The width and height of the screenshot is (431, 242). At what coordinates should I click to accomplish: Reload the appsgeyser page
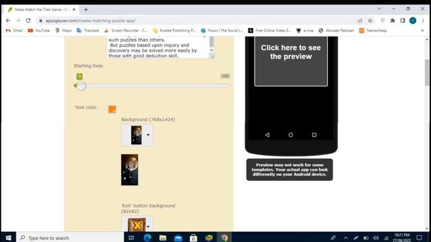coord(28,21)
